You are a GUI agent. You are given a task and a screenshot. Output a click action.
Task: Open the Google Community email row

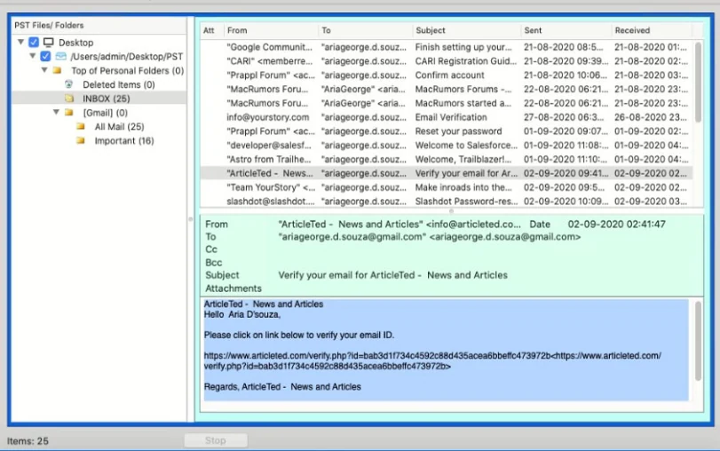446,47
